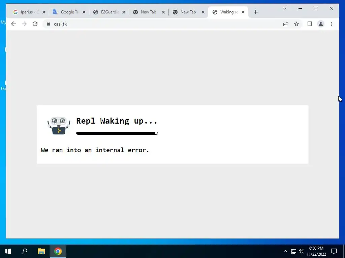Click the "Repl Waking up..." heading

[x=117, y=121]
